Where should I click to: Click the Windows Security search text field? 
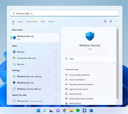coord(65,13)
